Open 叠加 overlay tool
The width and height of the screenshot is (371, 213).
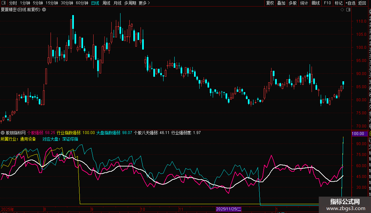[x=281, y=3]
